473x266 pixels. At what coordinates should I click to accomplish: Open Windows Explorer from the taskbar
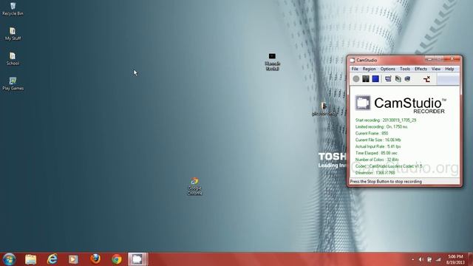pos(30,259)
